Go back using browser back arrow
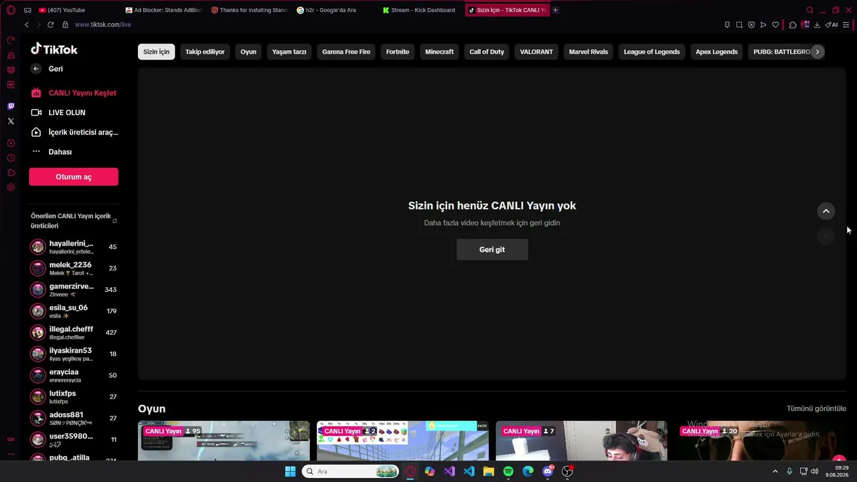The height and width of the screenshot is (482, 857). [27, 25]
